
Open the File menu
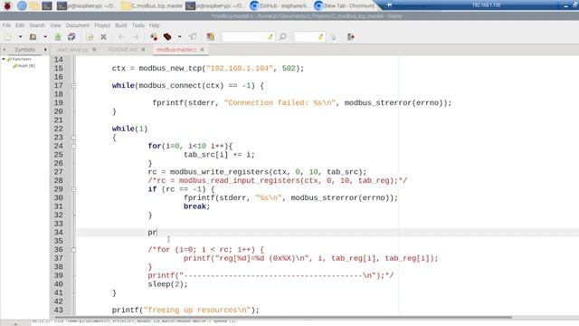6,25
